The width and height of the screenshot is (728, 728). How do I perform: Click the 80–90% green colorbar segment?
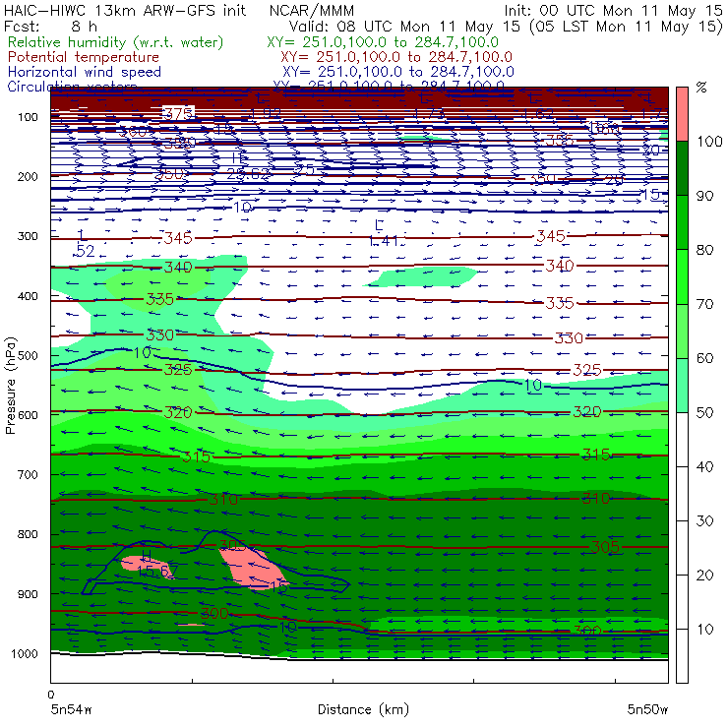(x=682, y=222)
